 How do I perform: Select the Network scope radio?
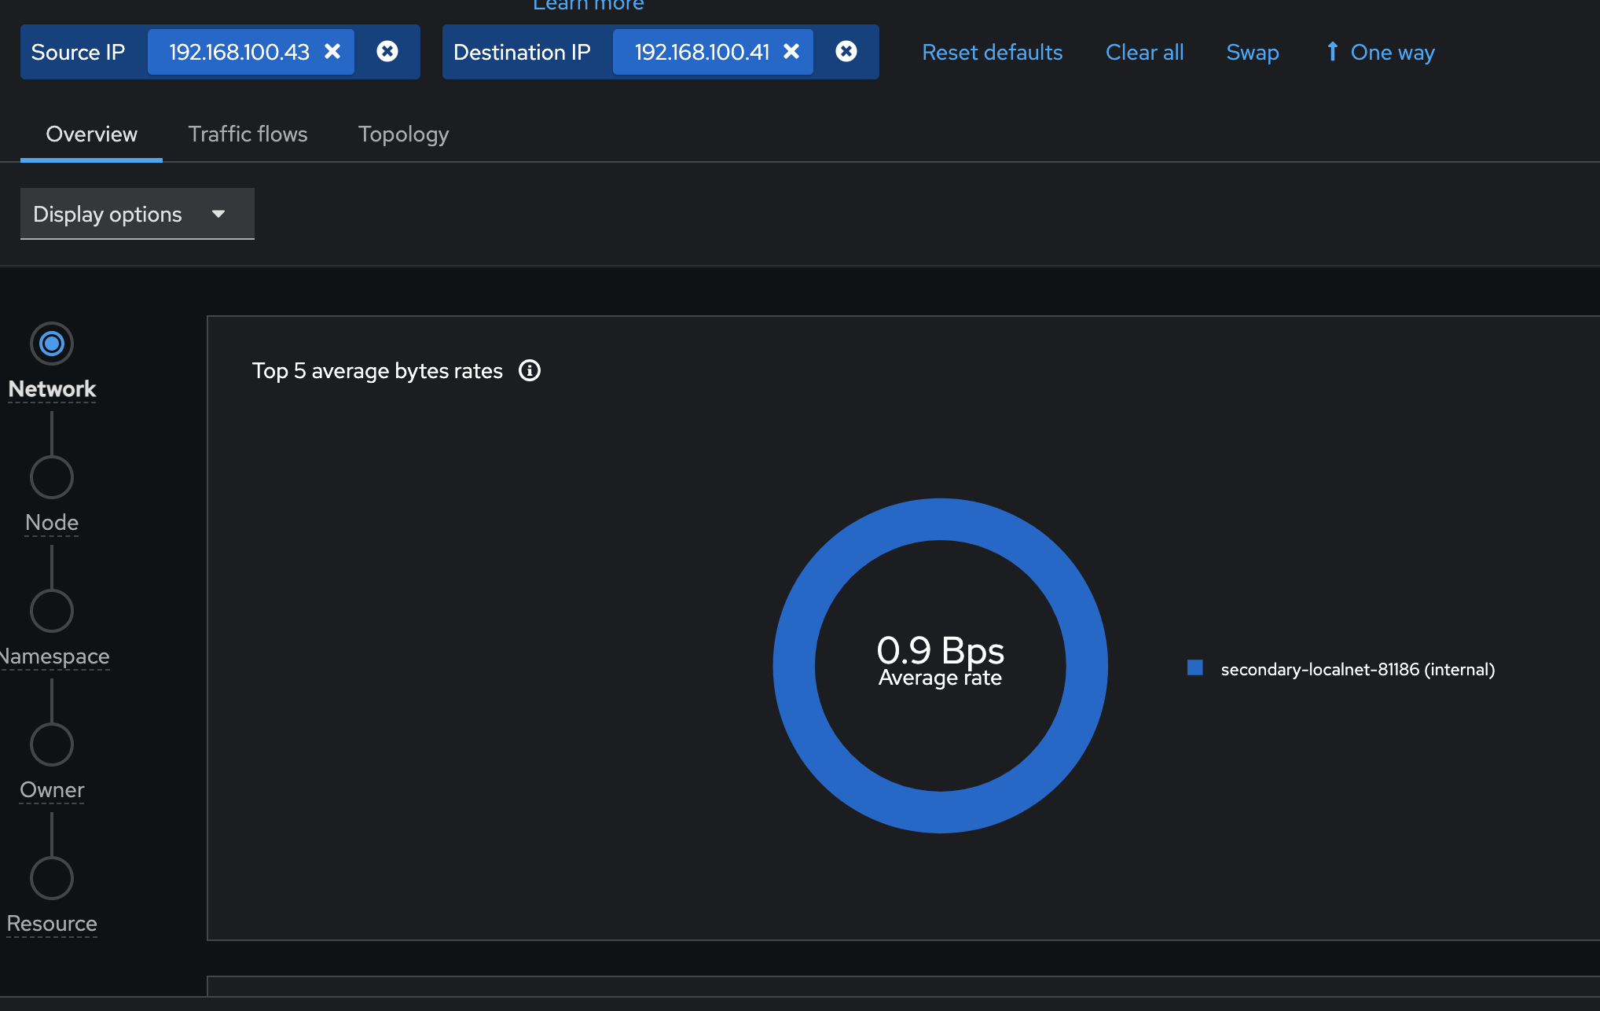point(52,344)
